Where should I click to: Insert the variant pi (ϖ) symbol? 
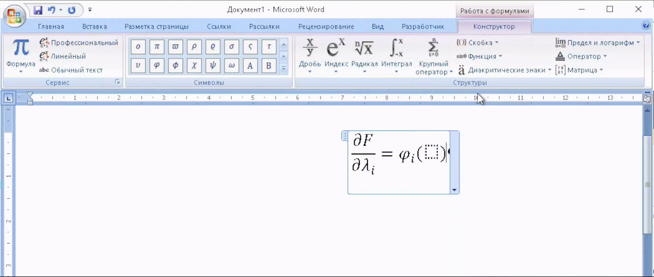(x=175, y=47)
